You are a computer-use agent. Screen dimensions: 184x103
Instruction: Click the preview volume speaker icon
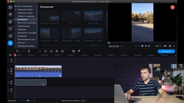(165, 46)
